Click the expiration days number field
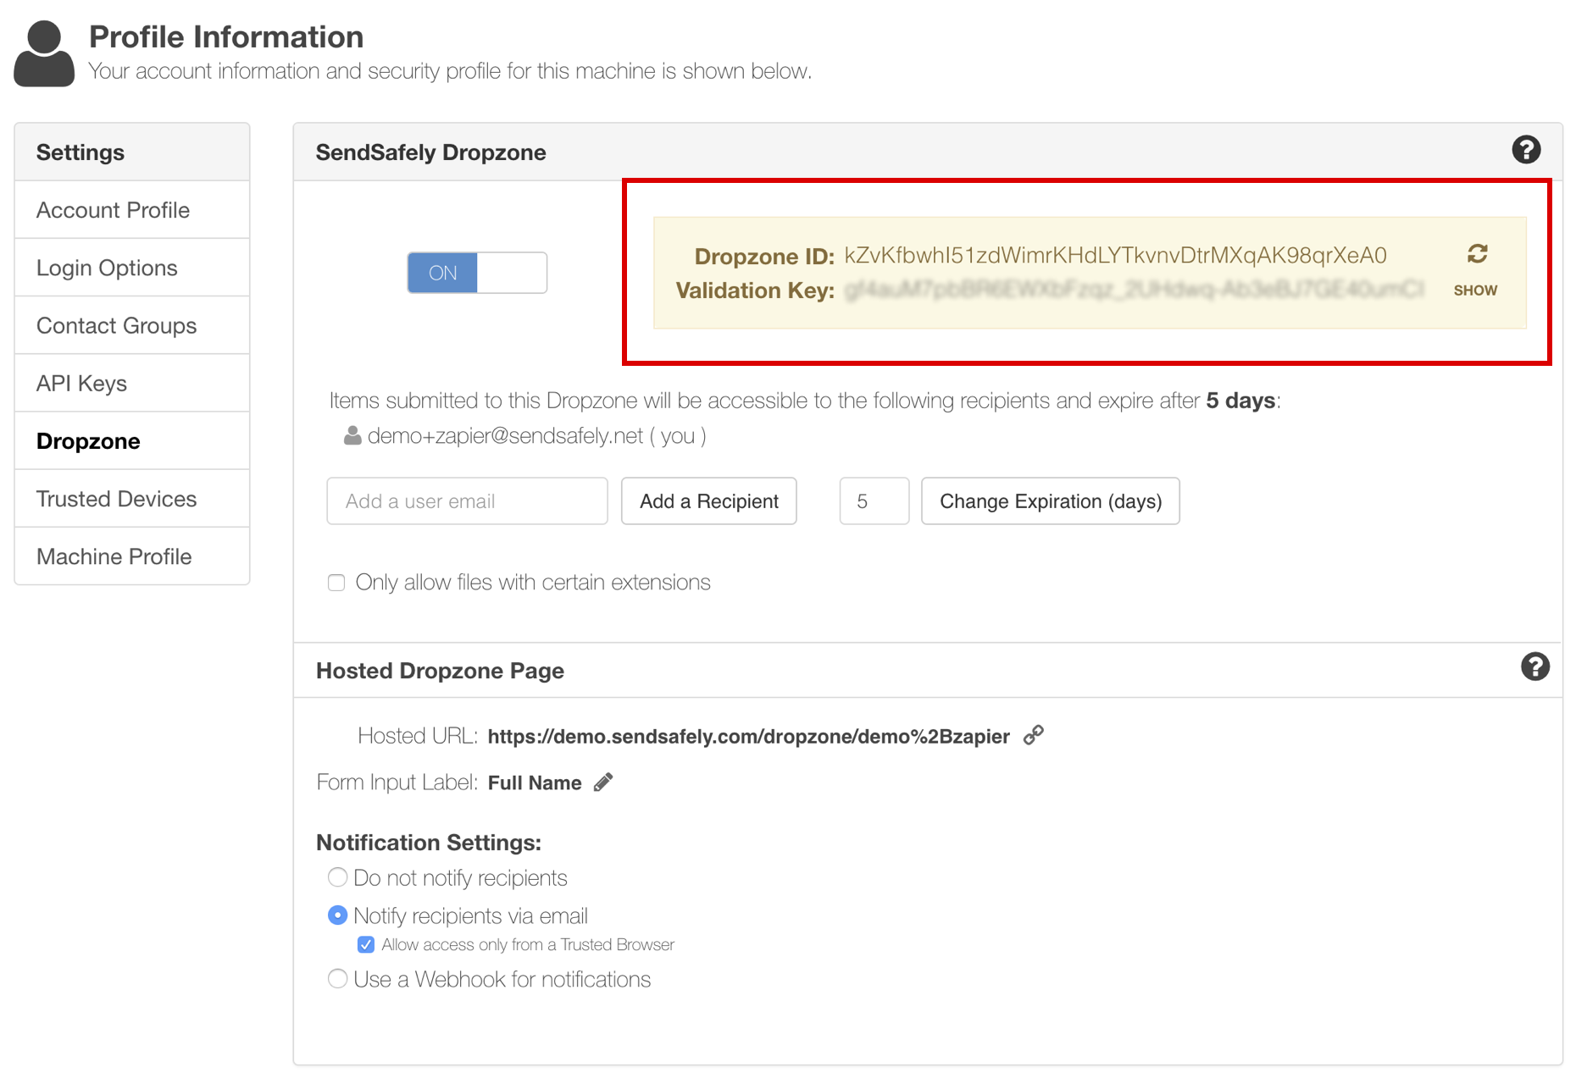This screenshot has height=1084, width=1576. coord(874,501)
